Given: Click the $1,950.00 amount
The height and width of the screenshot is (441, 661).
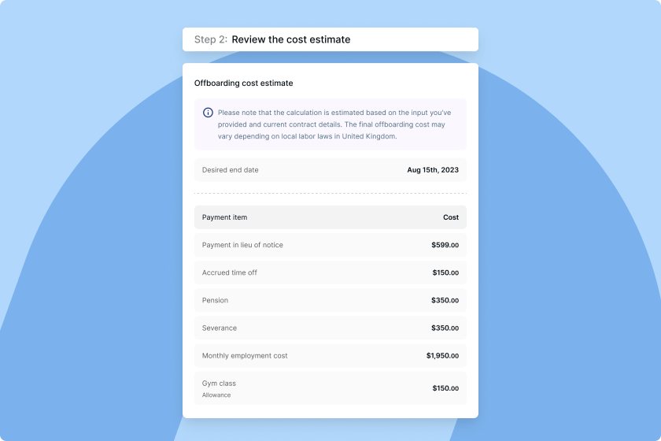Looking at the screenshot, I should coord(442,356).
